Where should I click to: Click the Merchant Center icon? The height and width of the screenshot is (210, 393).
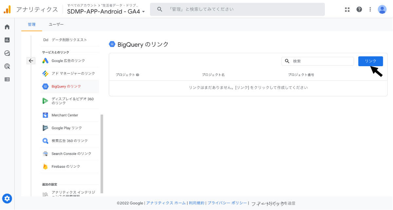46,115
